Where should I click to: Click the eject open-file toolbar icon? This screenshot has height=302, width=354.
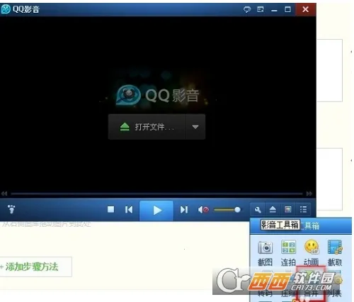273,210
